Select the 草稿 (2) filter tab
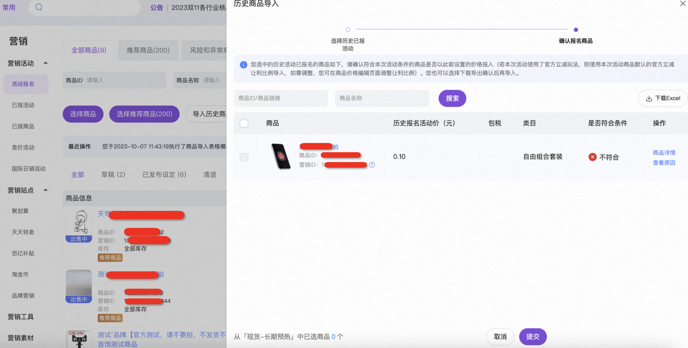This screenshot has height=348, width=688. [x=113, y=175]
